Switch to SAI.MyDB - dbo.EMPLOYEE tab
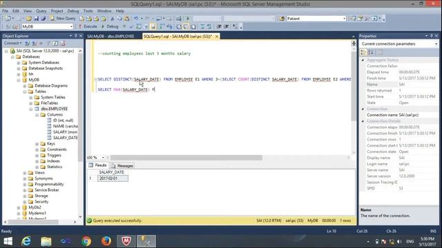Viewport: 442px width, 248px height. click(110, 37)
